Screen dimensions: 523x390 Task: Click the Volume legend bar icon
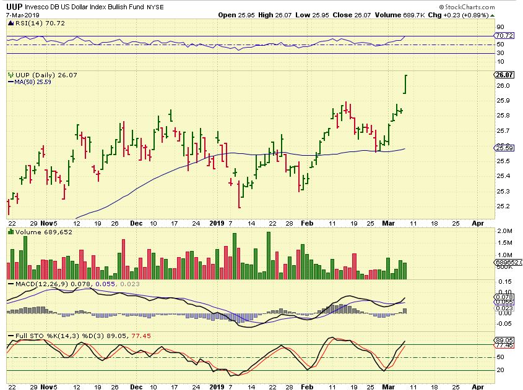[11, 232]
